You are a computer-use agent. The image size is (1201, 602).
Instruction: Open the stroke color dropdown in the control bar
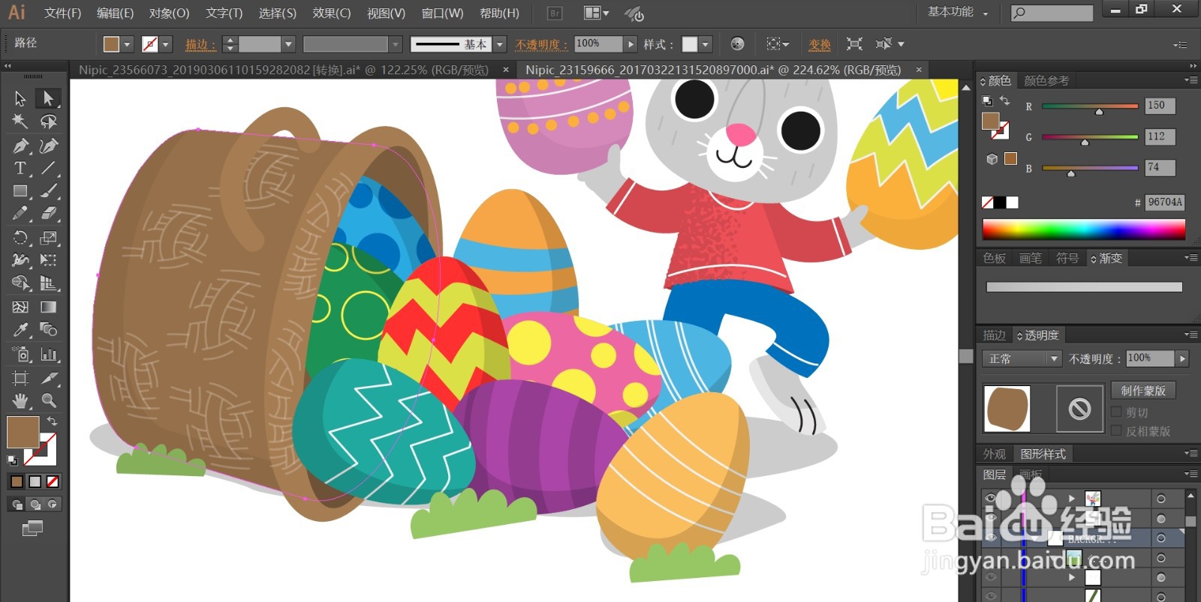166,44
